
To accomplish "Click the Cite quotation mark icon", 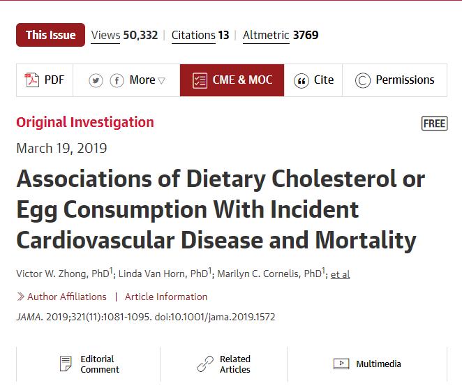I will tap(301, 80).
